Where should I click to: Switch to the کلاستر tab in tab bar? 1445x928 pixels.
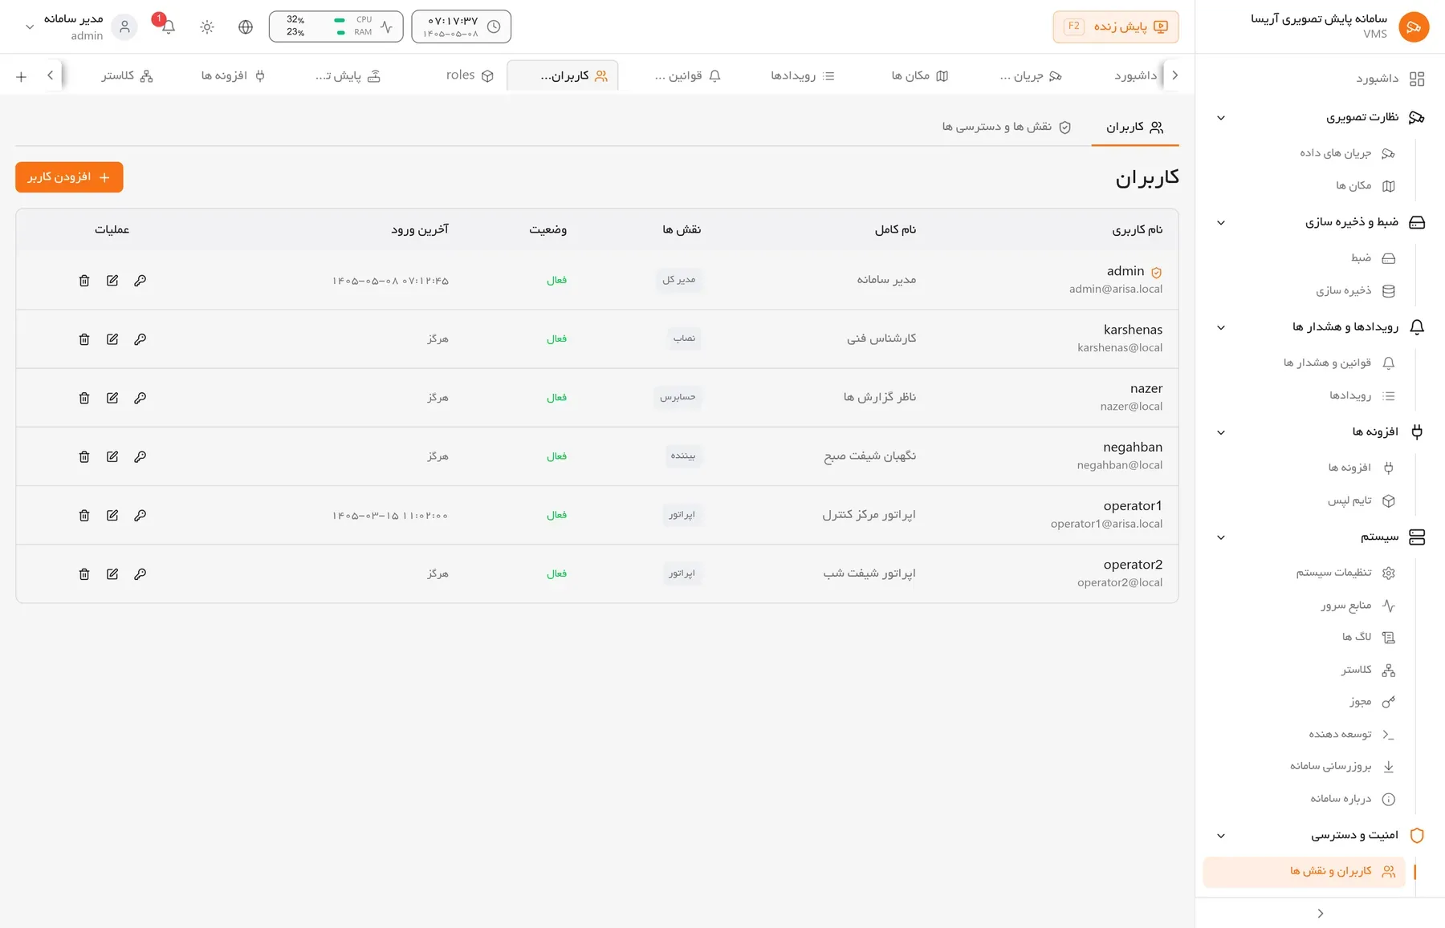click(x=127, y=75)
